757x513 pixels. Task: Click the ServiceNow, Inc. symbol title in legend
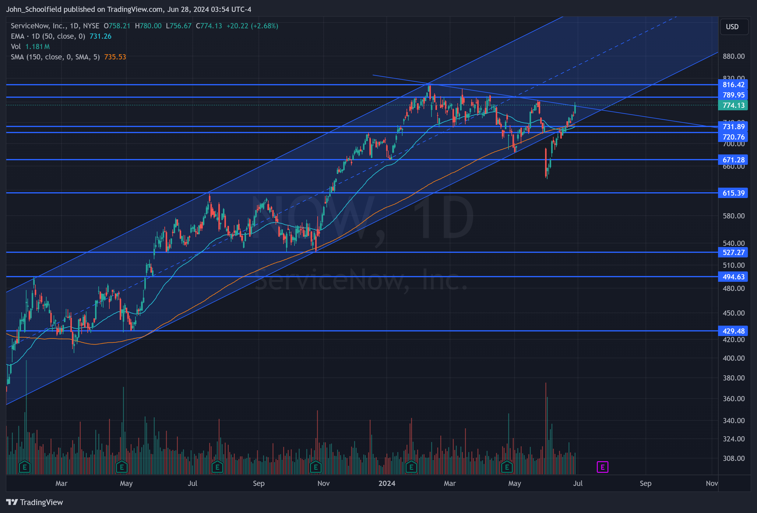(x=55, y=26)
